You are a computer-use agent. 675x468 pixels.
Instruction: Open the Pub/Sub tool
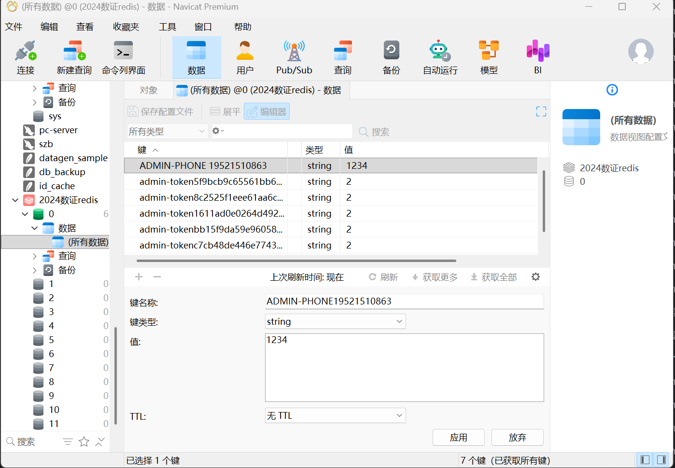[x=294, y=57]
